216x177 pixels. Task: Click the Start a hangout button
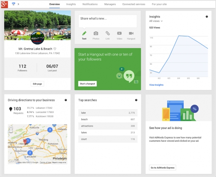(x=87, y=84)
